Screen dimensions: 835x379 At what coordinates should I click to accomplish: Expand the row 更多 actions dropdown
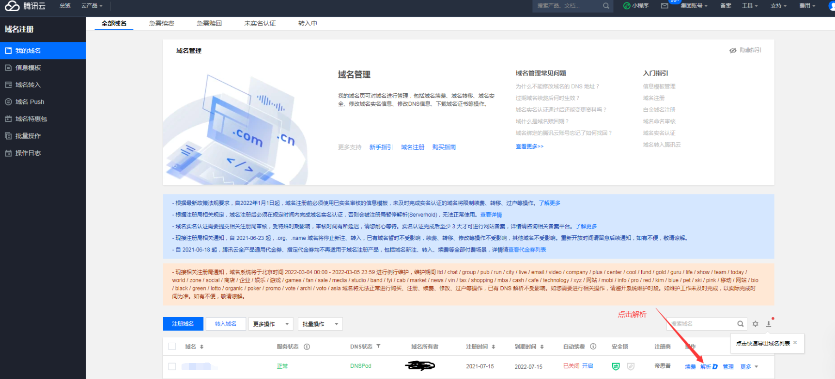(x=749, y=367)
